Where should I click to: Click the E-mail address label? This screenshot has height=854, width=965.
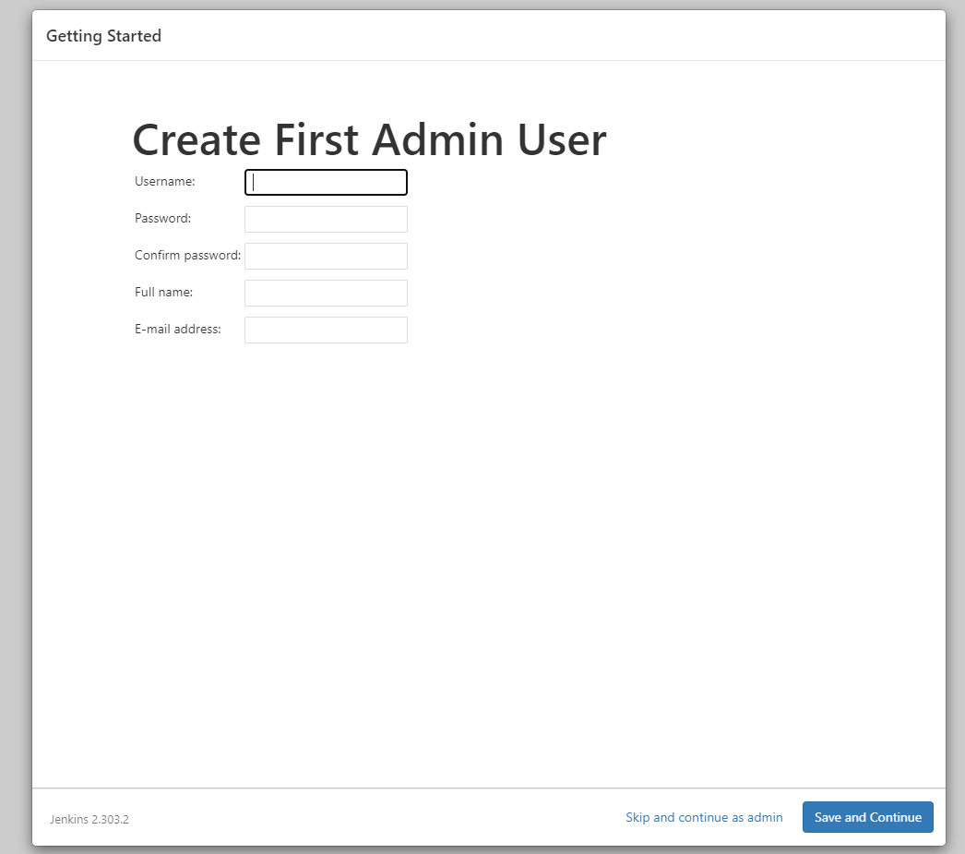click(178, 330)
